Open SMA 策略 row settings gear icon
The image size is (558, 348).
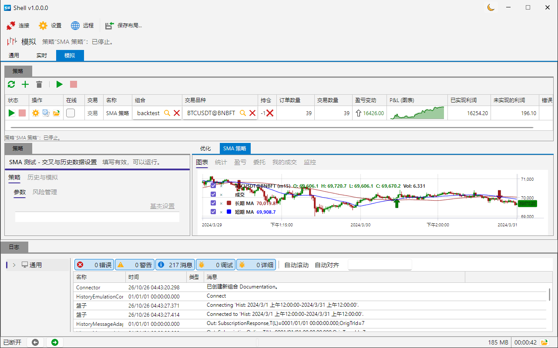tap(36, 113)
